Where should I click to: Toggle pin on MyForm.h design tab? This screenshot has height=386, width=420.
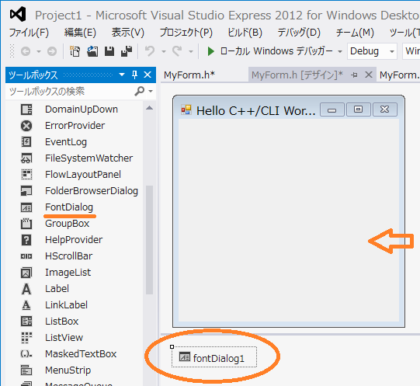point(354,75)
